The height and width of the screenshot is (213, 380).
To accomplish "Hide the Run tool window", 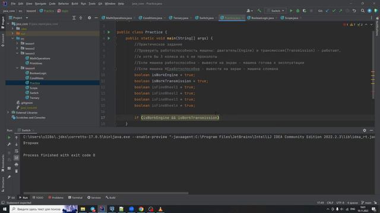I will 371,130.
